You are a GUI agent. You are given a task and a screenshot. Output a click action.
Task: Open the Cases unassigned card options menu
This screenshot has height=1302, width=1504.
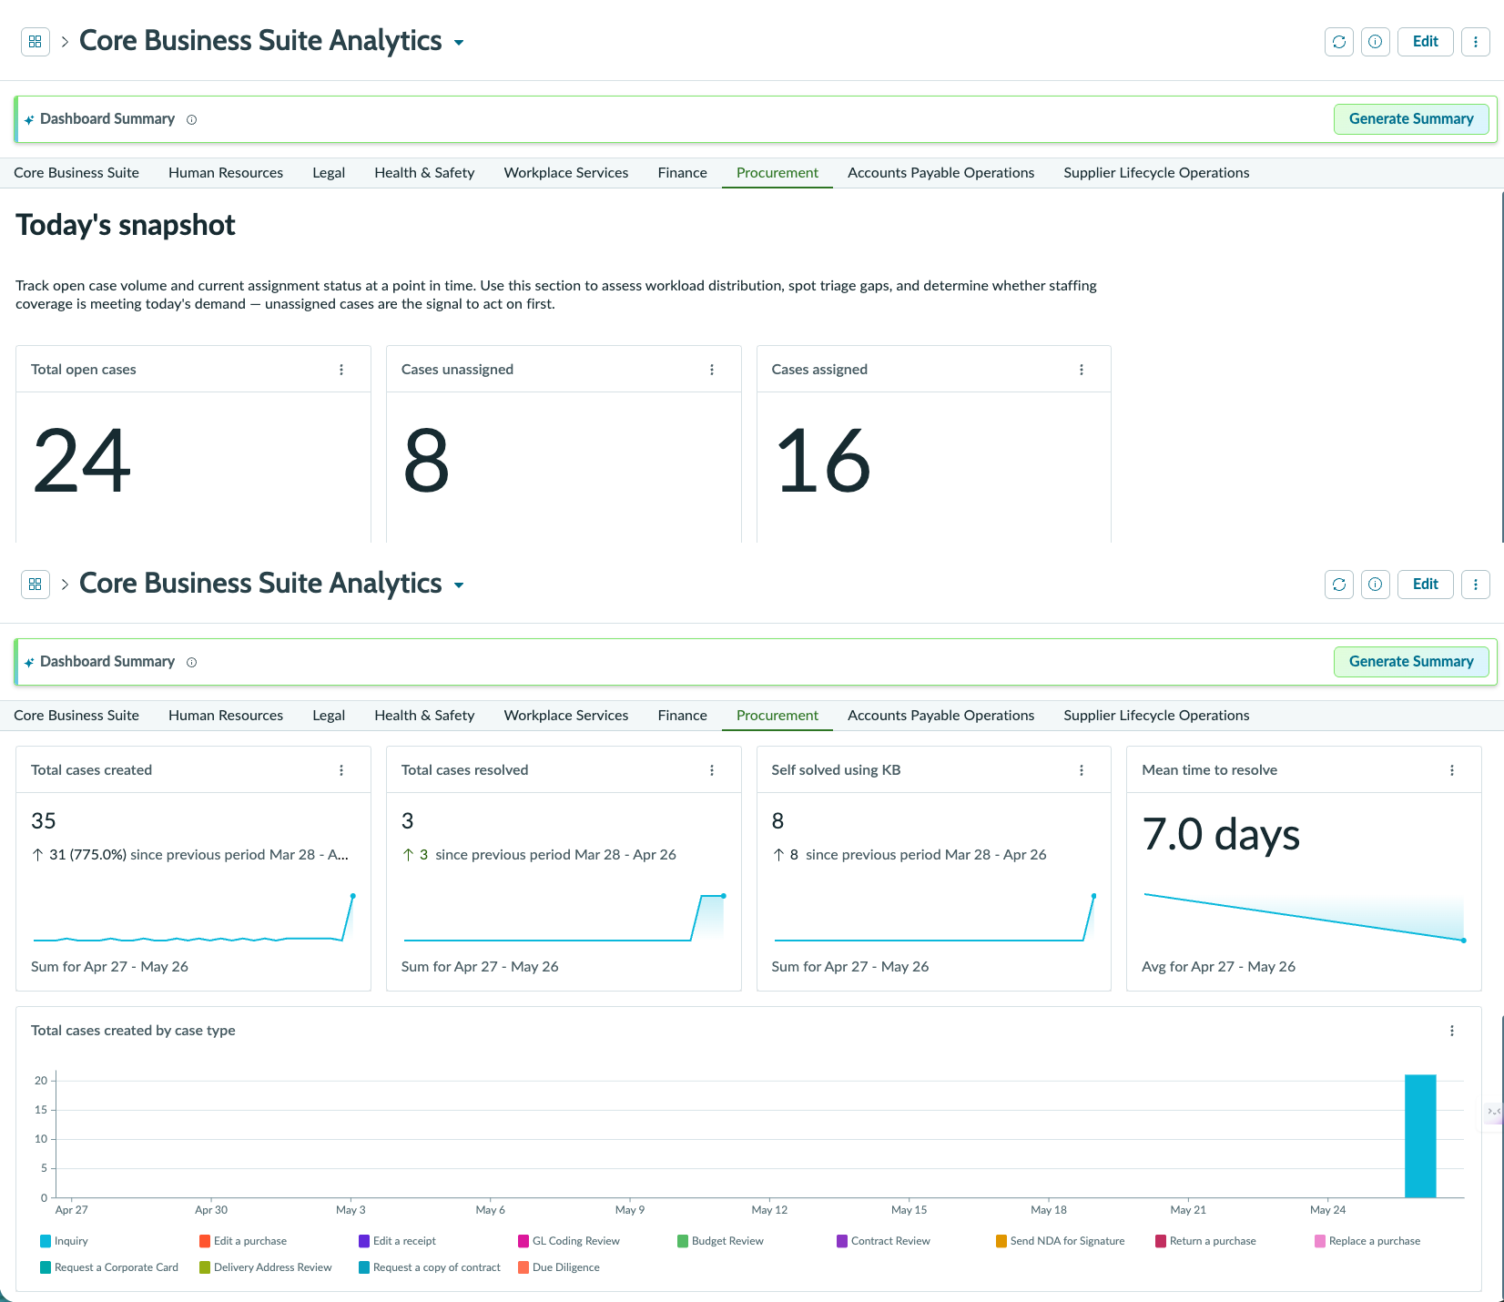(x=712, y=370)
